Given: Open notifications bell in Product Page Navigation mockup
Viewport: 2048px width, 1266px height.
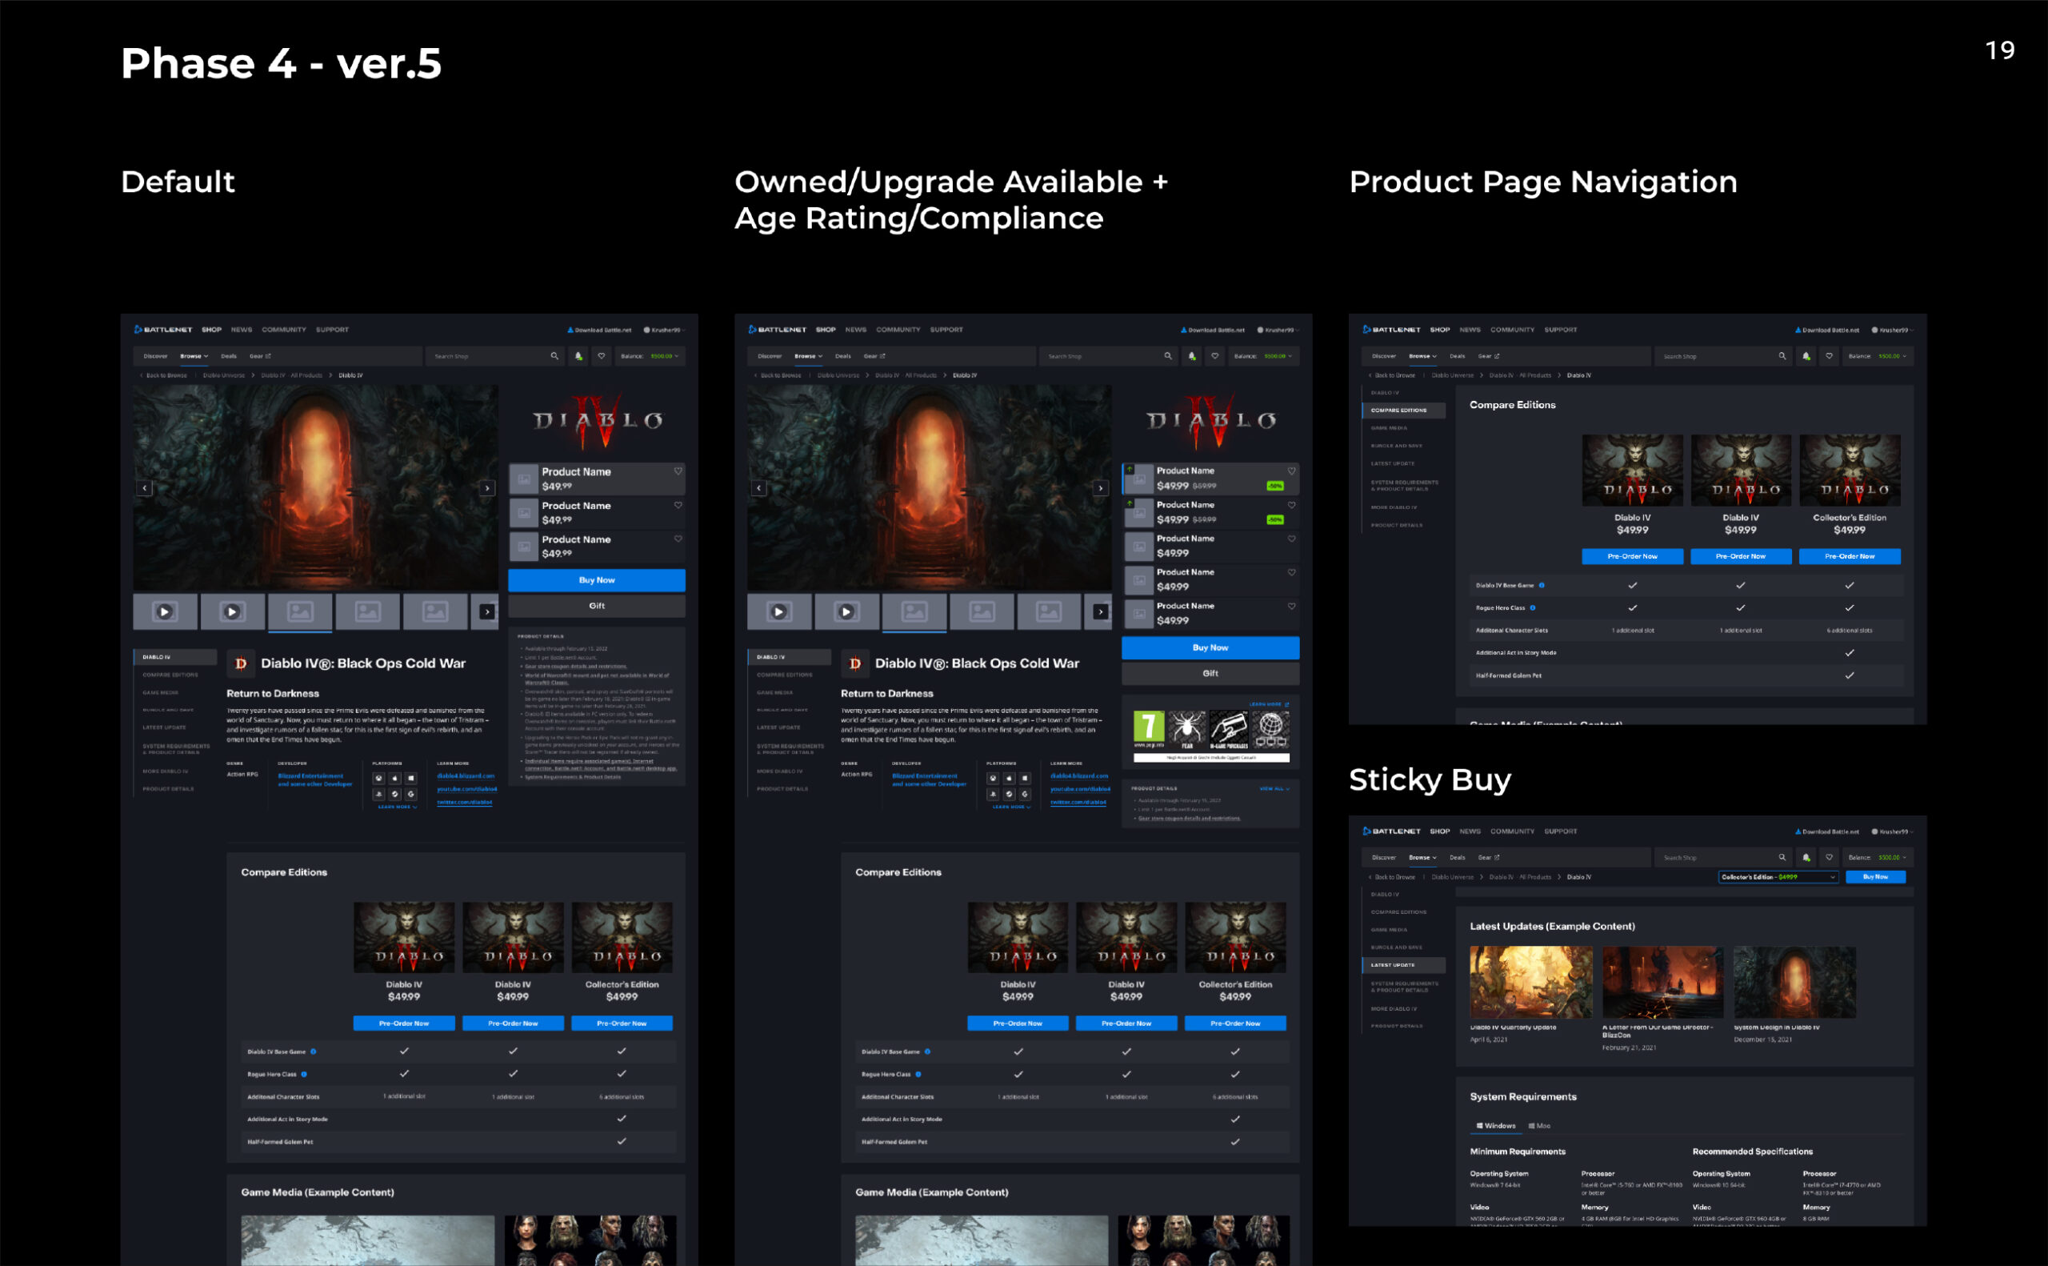Looking at the screenshot, I should [x=1806, y=356].
